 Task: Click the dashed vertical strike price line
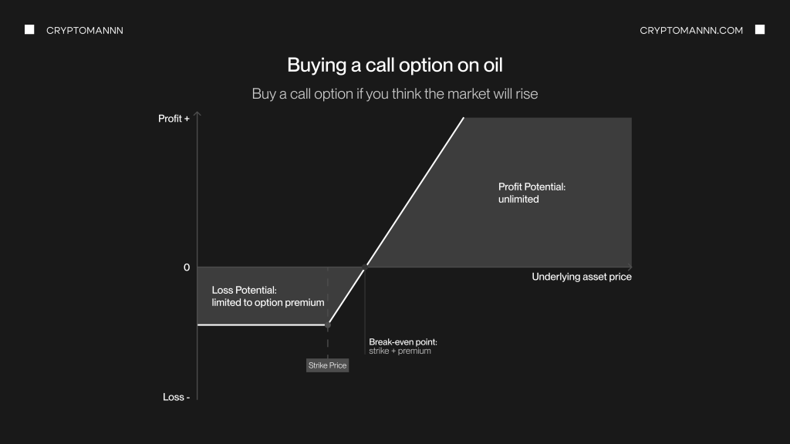[x=328, y=297]
